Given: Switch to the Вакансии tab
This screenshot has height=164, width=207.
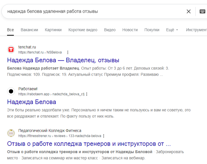Looking at the screenshot, I should 29,30.
